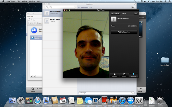
Task: Open the Window menu
Action: (32, 1)
